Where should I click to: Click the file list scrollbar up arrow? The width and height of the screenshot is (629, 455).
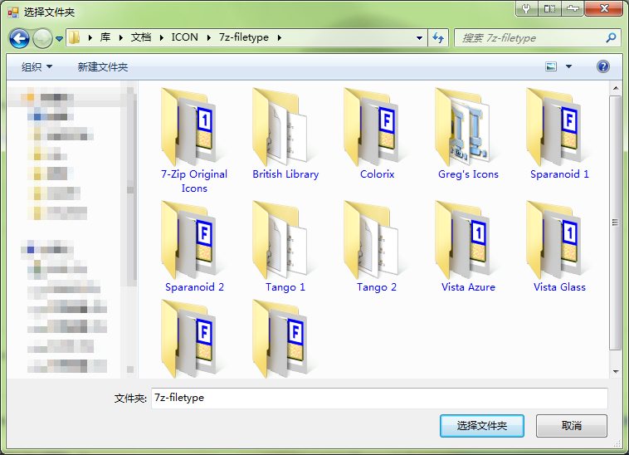tap(616, 88)
